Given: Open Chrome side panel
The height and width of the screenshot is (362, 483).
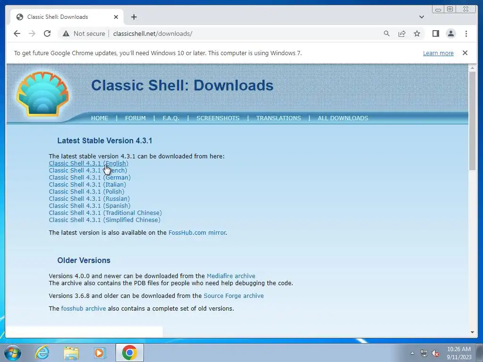Looking at the screenshot, I should point(435,33).
